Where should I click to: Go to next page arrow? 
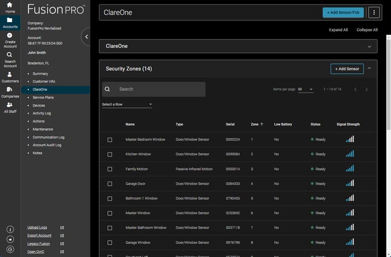367,90
